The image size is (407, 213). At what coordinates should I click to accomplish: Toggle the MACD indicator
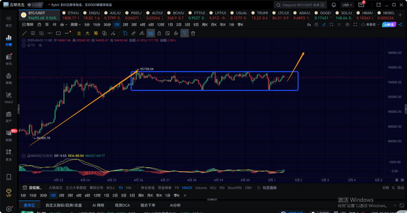[x=187, y=188]
